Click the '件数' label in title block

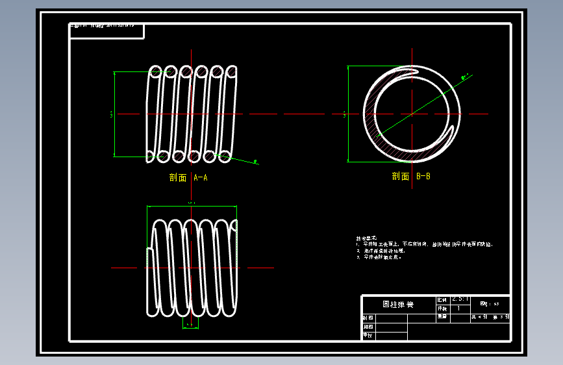[442, 309]
